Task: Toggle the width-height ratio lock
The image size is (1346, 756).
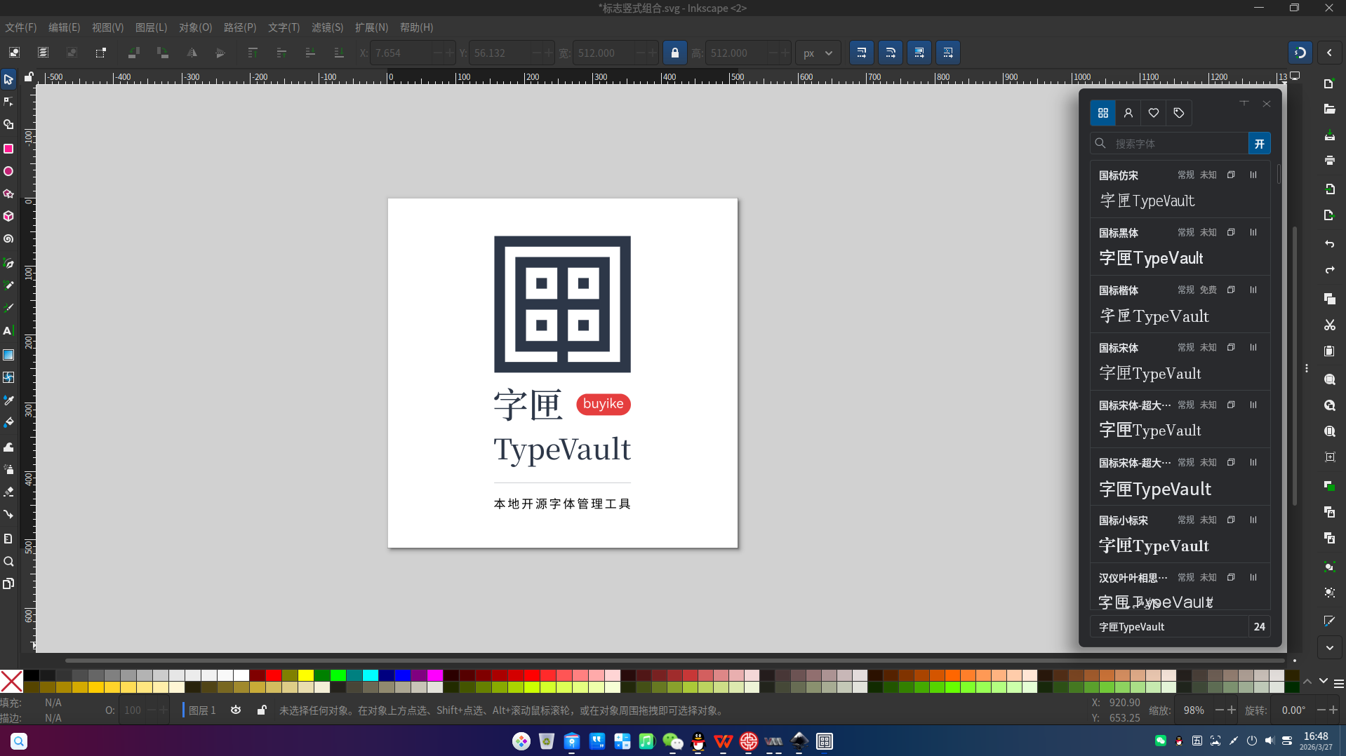Action: tap(675, 53)
